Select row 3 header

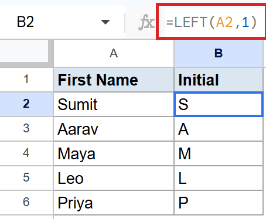coord(26,129)
